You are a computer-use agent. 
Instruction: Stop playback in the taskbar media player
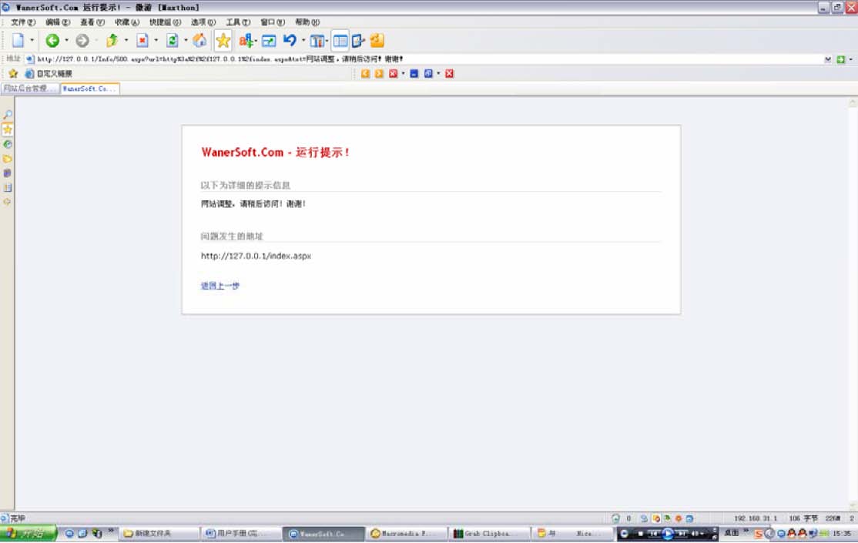click(640, 534)
